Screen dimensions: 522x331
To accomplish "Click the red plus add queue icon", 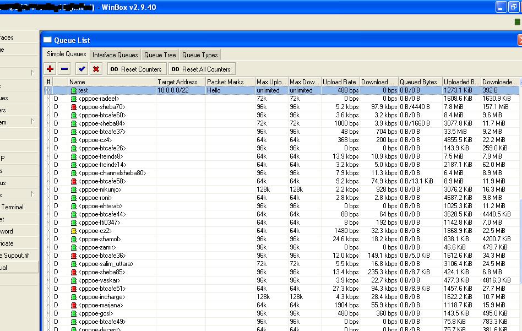I will 50,69.
